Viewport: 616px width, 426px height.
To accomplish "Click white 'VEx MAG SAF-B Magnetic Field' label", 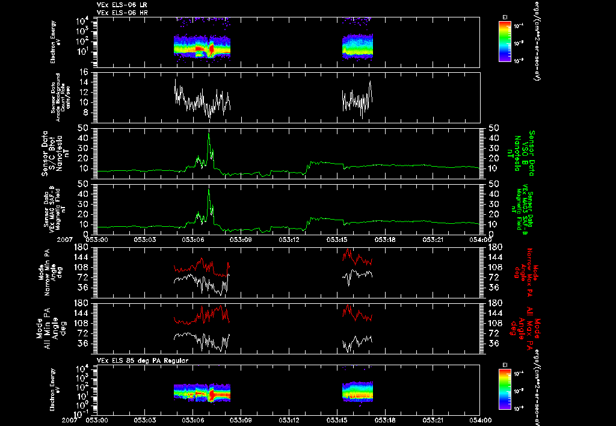I will click(x=55, y=209).
